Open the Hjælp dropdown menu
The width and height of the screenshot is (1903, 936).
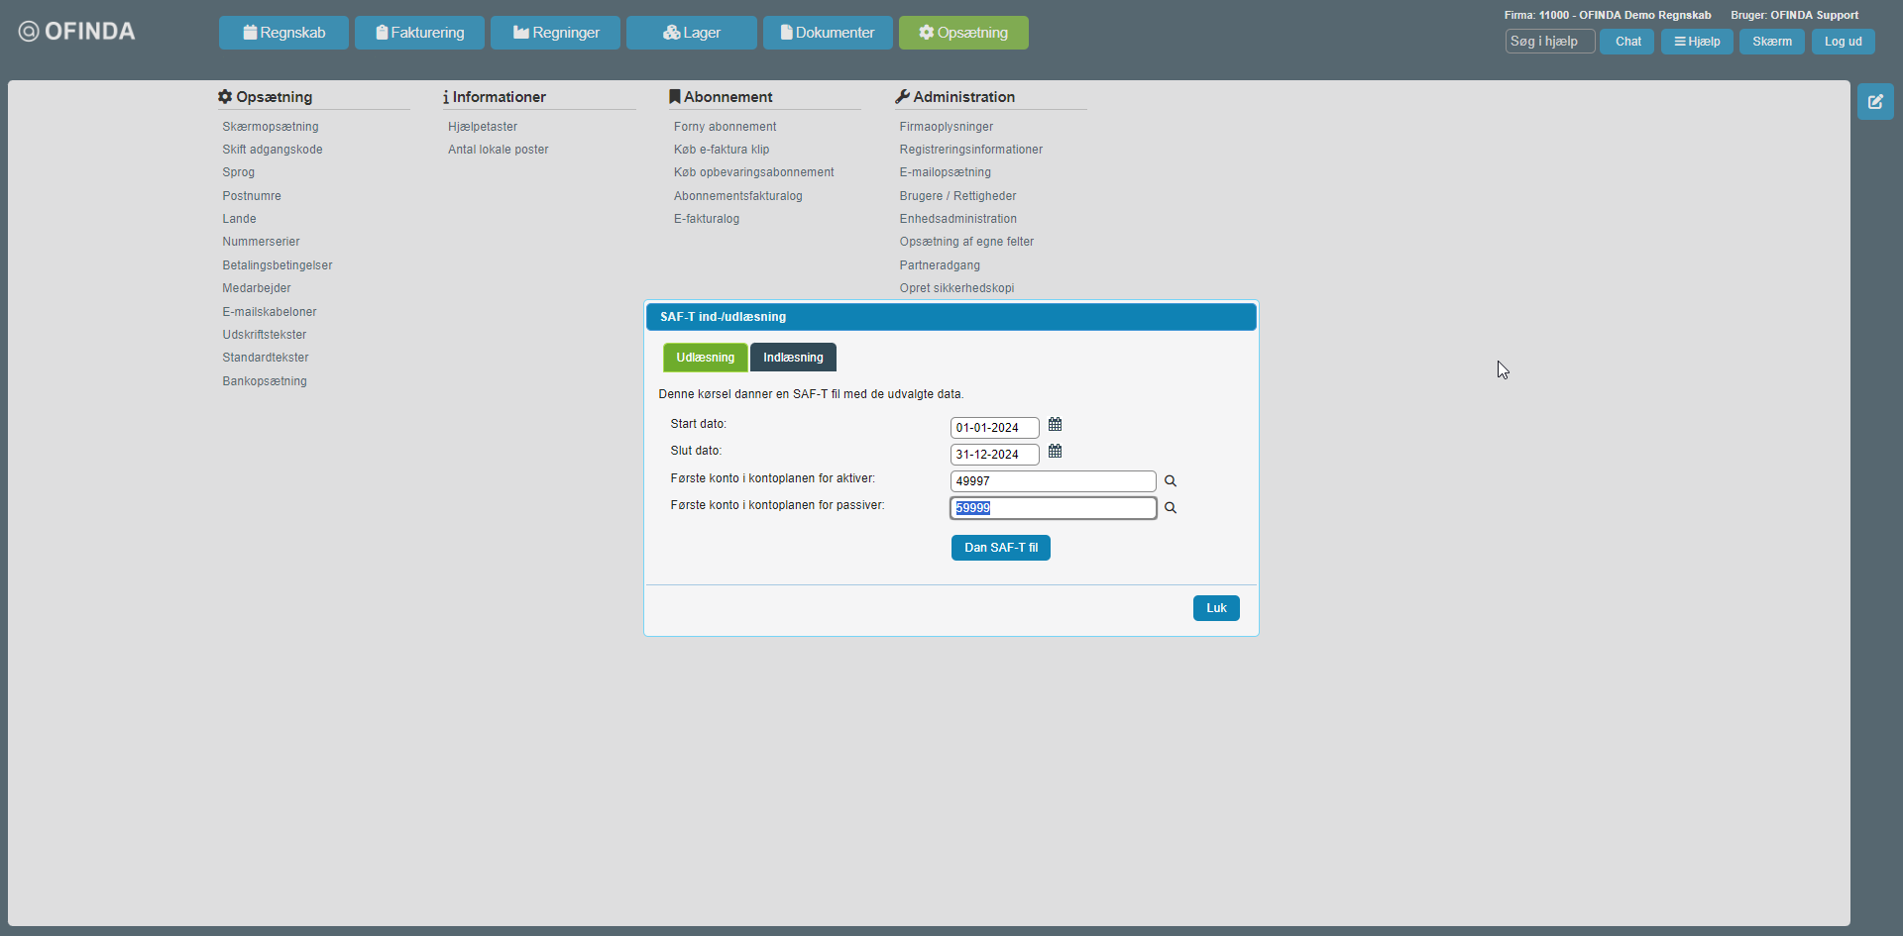1696,42
